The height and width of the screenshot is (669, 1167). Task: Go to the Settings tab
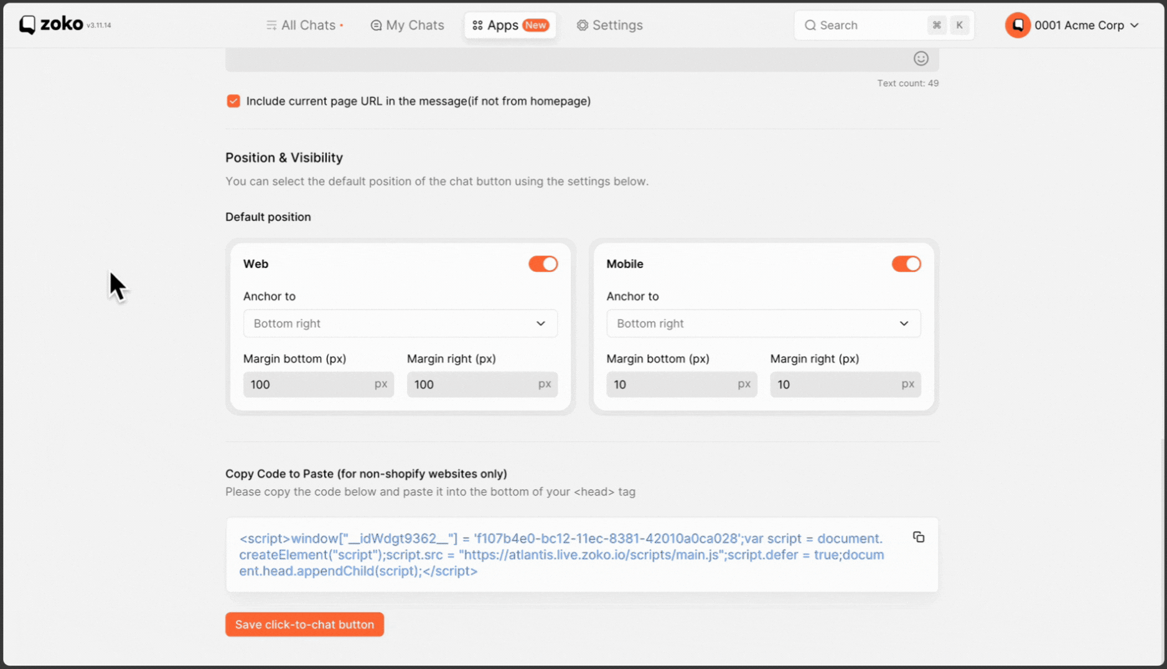coord(609,26)
